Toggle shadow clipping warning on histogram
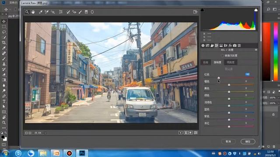This screenshot has width=280, height=157. [x=202, y=10]
